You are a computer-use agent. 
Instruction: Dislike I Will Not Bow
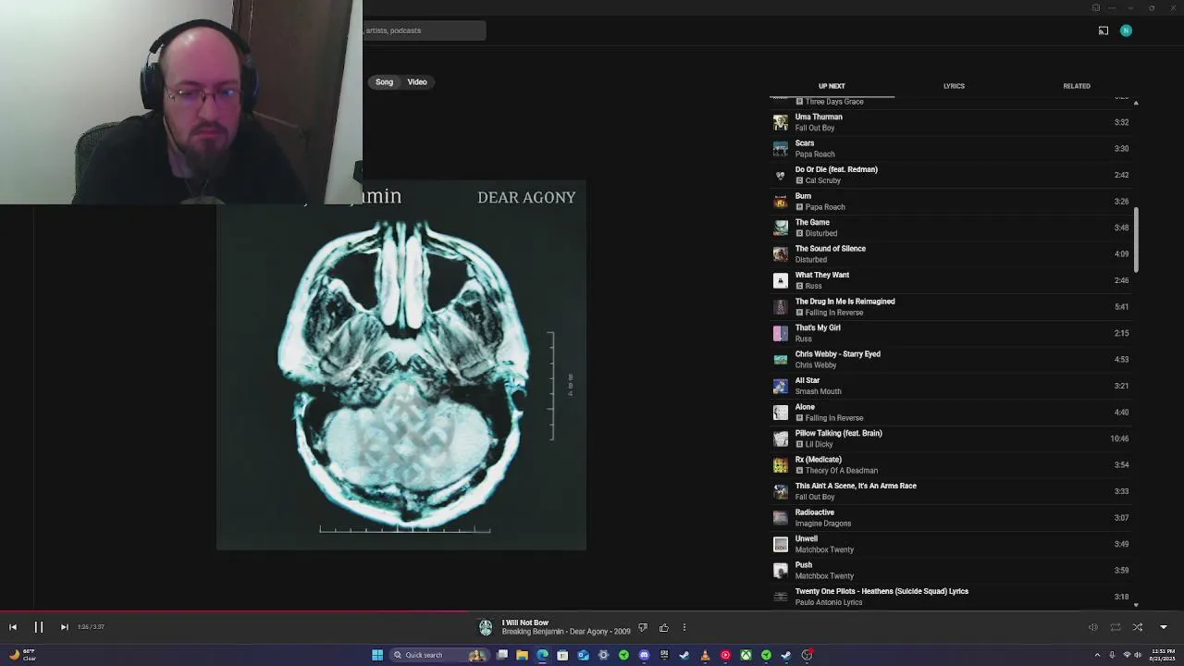tap(643, 628)
